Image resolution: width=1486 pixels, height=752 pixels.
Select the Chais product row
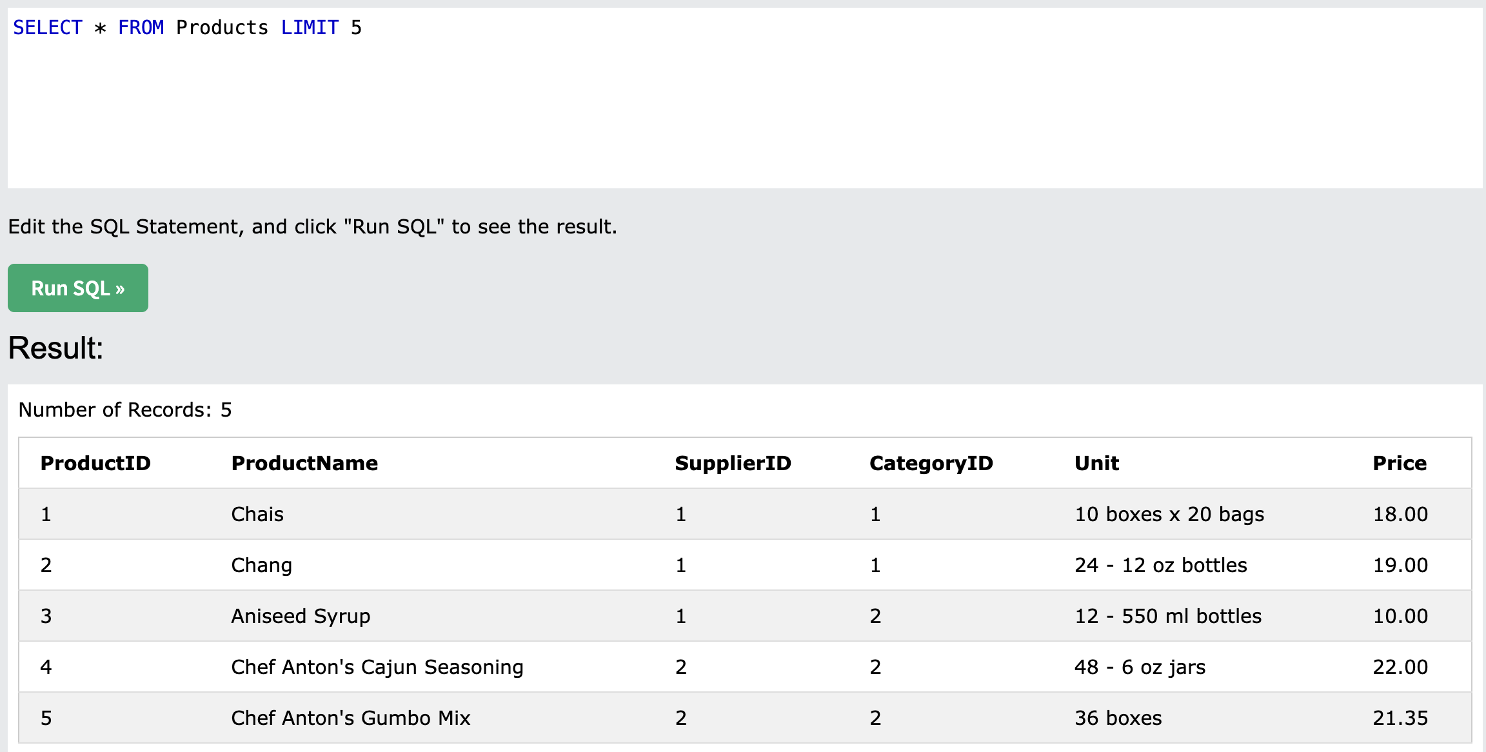point(745,514)
